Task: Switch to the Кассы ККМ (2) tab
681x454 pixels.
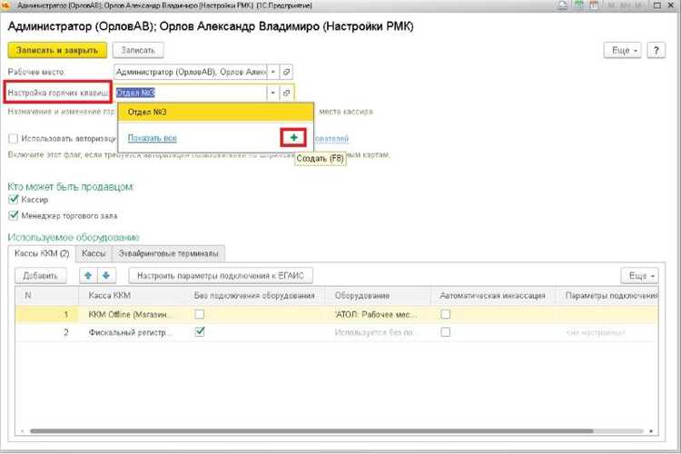Action: click(42, 253)
